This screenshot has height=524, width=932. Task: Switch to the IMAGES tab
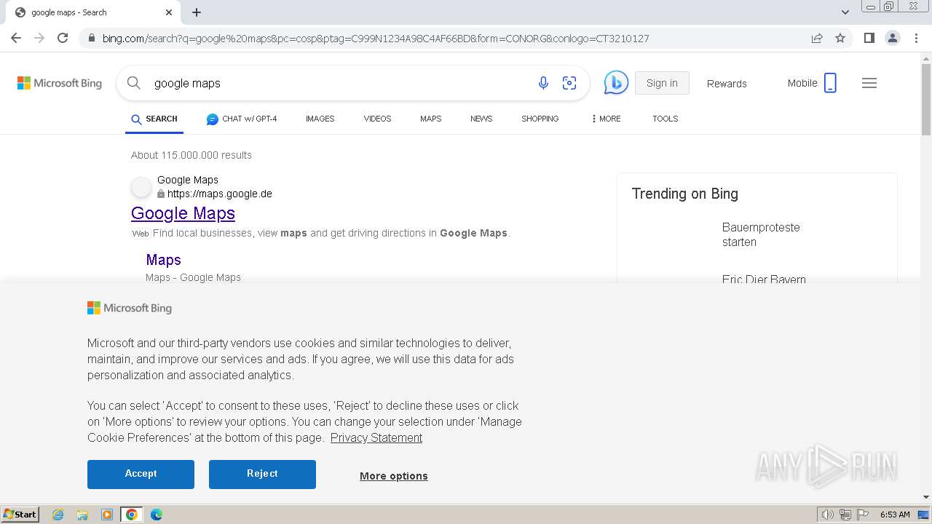point(320,119)
